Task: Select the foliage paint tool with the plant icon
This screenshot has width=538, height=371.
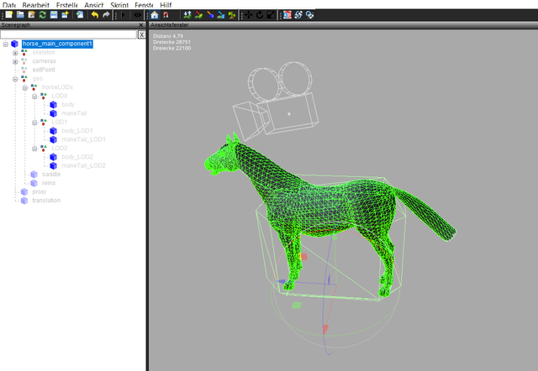Action: [232, 15]
